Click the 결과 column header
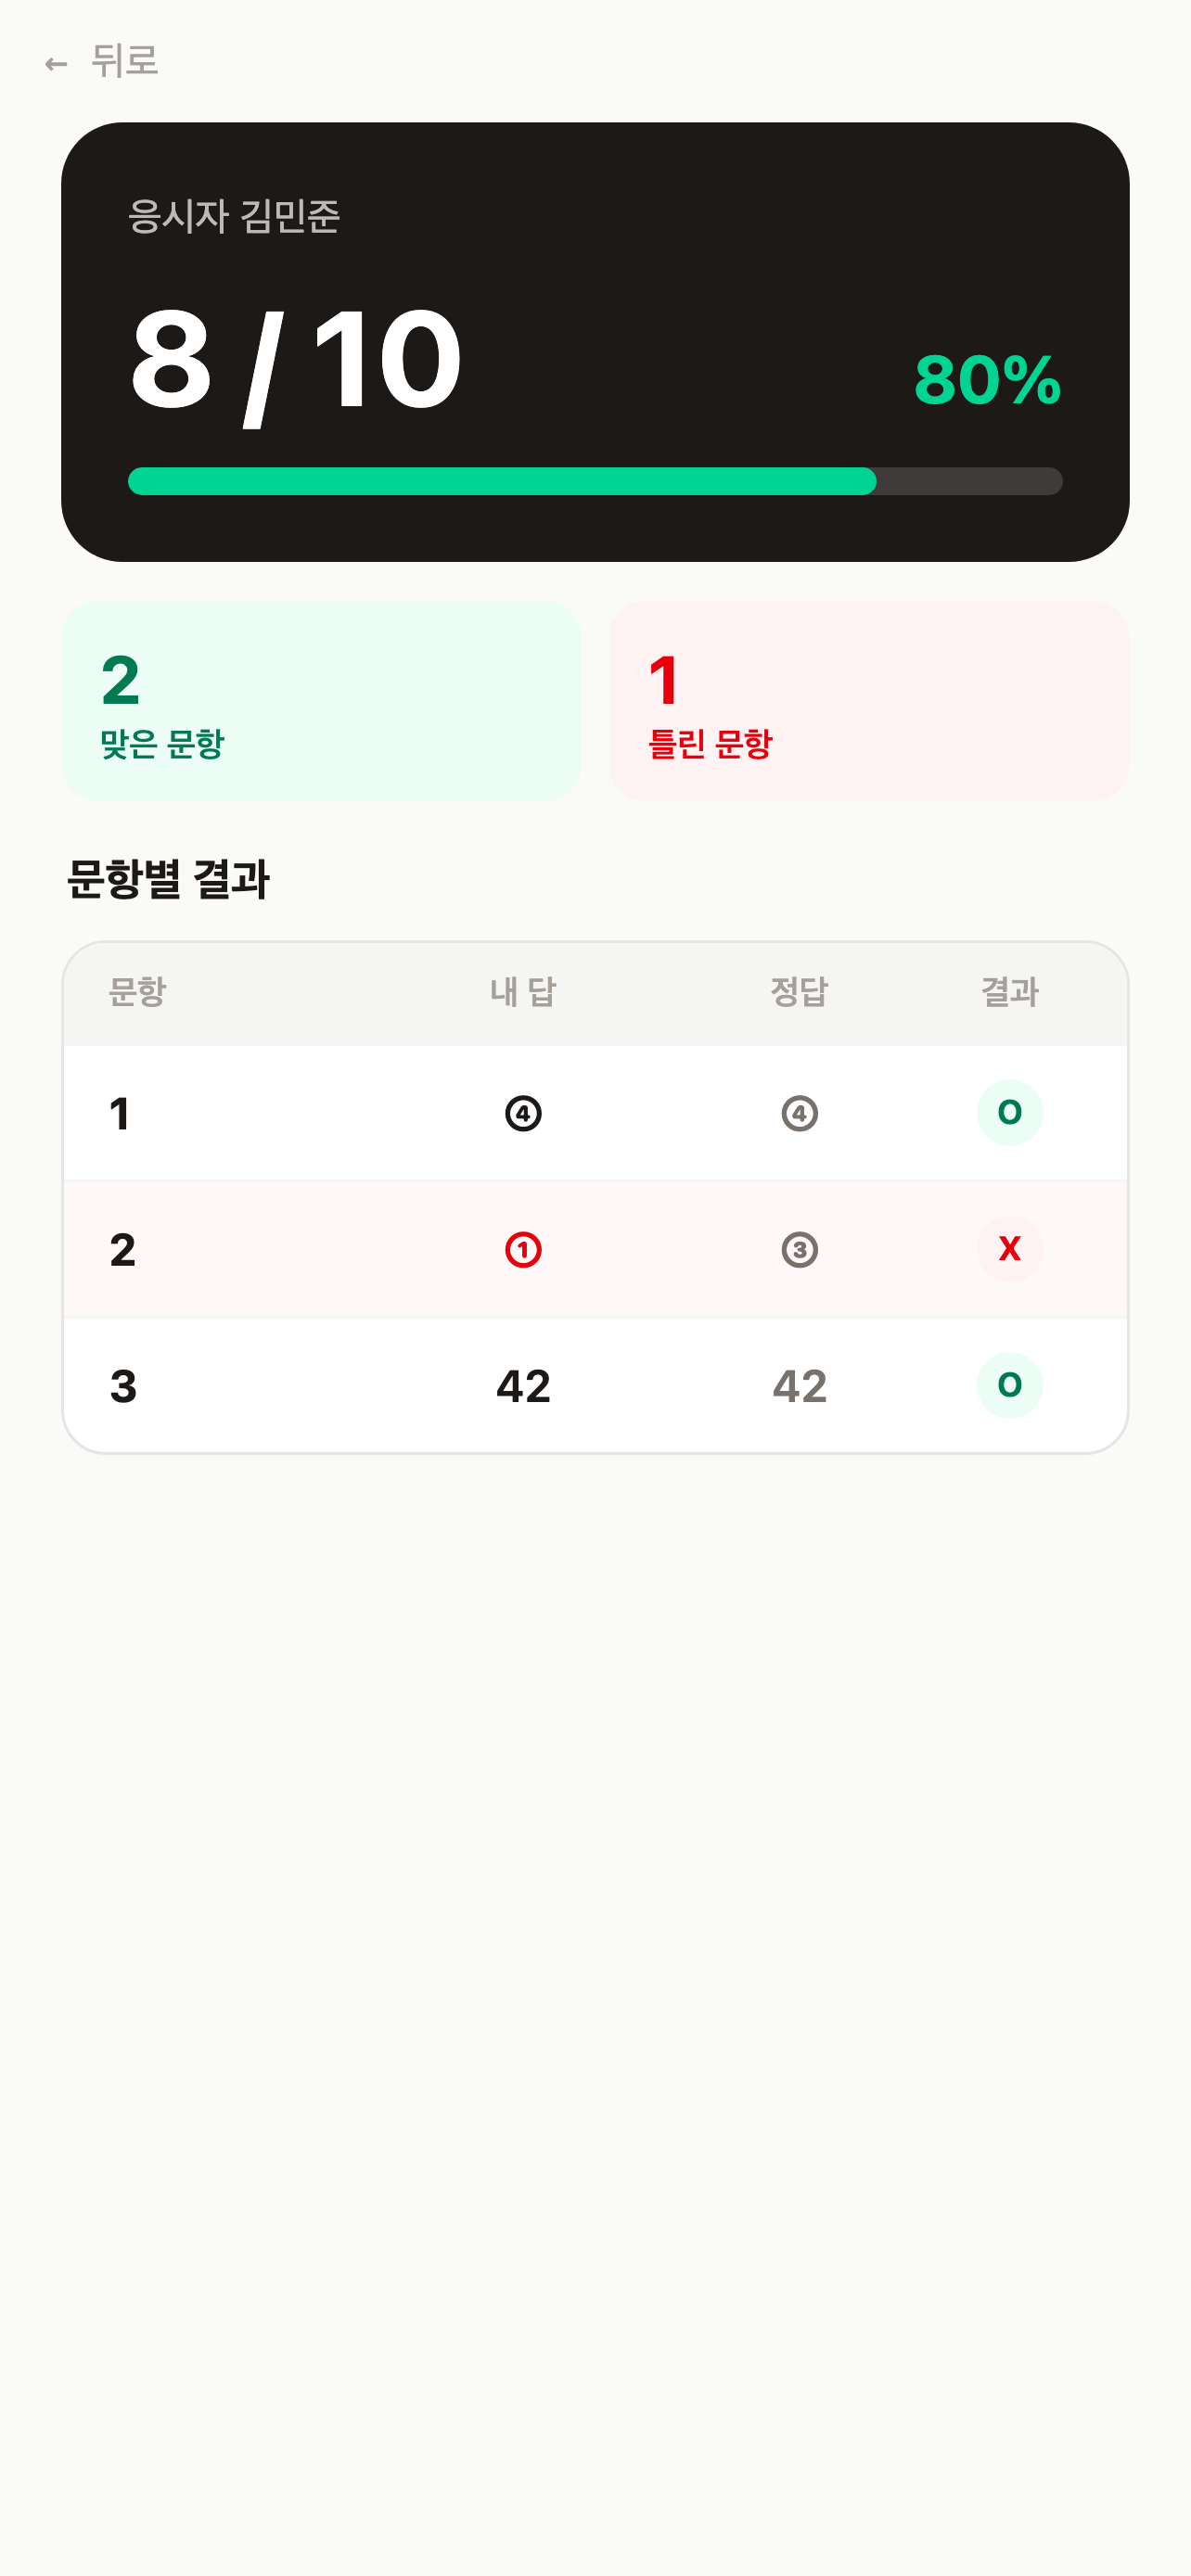1191x2576 pixels. click(x=1009, y=992)
